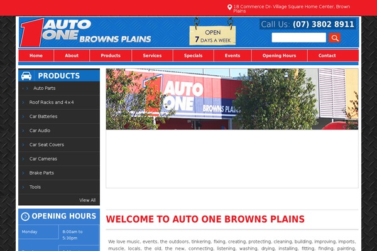Click the Open 7 Days a Week sign
Viewport: 377px width, 251px height.
tap(212, 35)
